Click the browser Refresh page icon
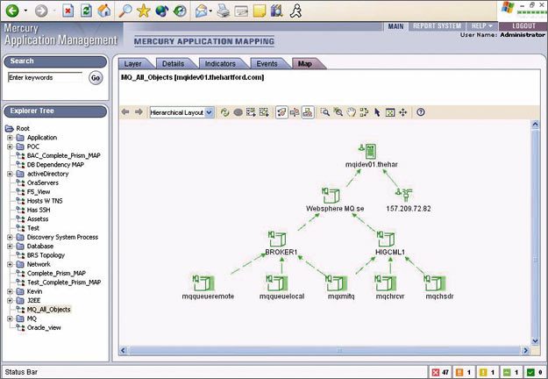 (x=86, y=11)
